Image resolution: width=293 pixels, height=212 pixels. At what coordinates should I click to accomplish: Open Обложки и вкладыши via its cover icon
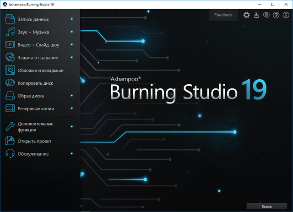click(x=11, y=71)
